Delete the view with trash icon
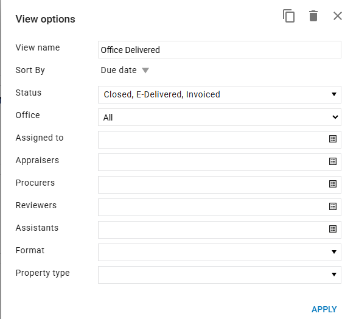This screenshot has height=319, width=356. pyautogui.click(x=313, y=16)
